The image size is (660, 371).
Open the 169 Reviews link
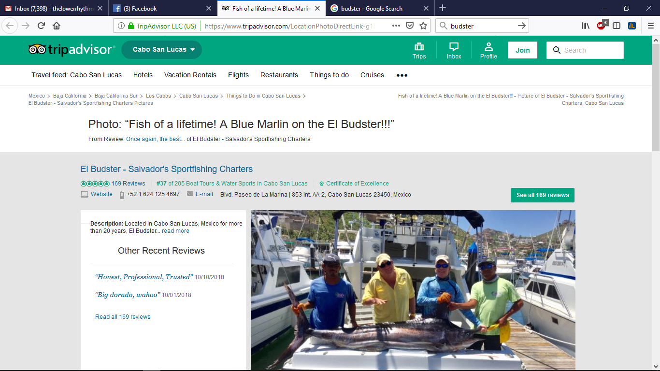point(128,184)
